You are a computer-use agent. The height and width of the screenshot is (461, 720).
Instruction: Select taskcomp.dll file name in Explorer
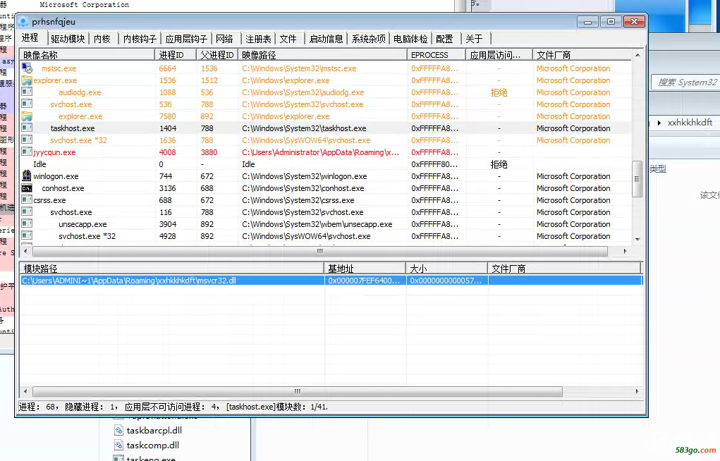pyautogui.click(x=153, y=445)
